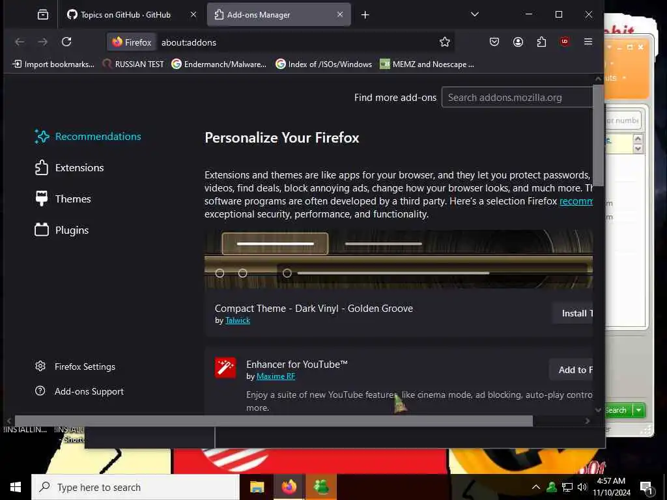This screenshot has width=667, height=500.
Task: Open the Save to Pocket button
Action: 494,42
